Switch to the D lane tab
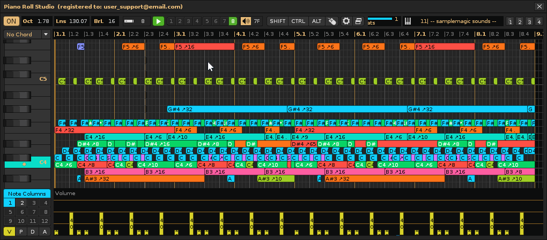The height and width of the screenshot is (240, 547). pyautogui.click(x=33, y=231)
